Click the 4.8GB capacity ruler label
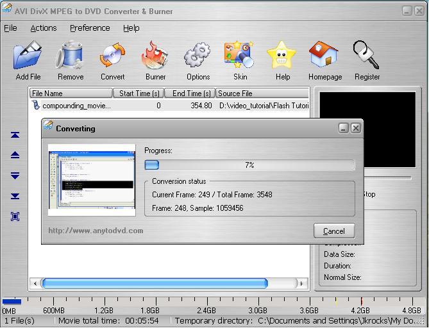The image size is (429, 328). (x=412, y=311)
